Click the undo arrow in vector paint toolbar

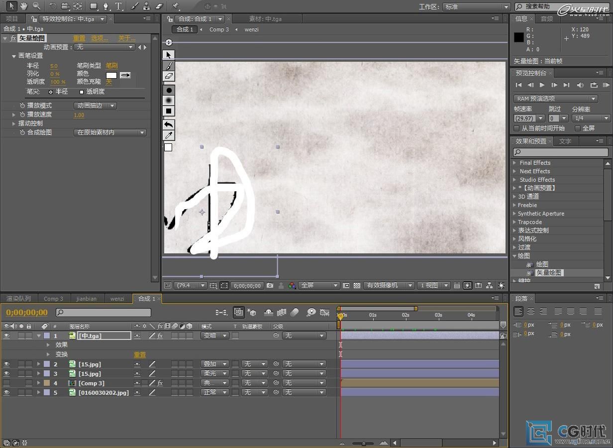pyautogui.click(x=169, y=124)
